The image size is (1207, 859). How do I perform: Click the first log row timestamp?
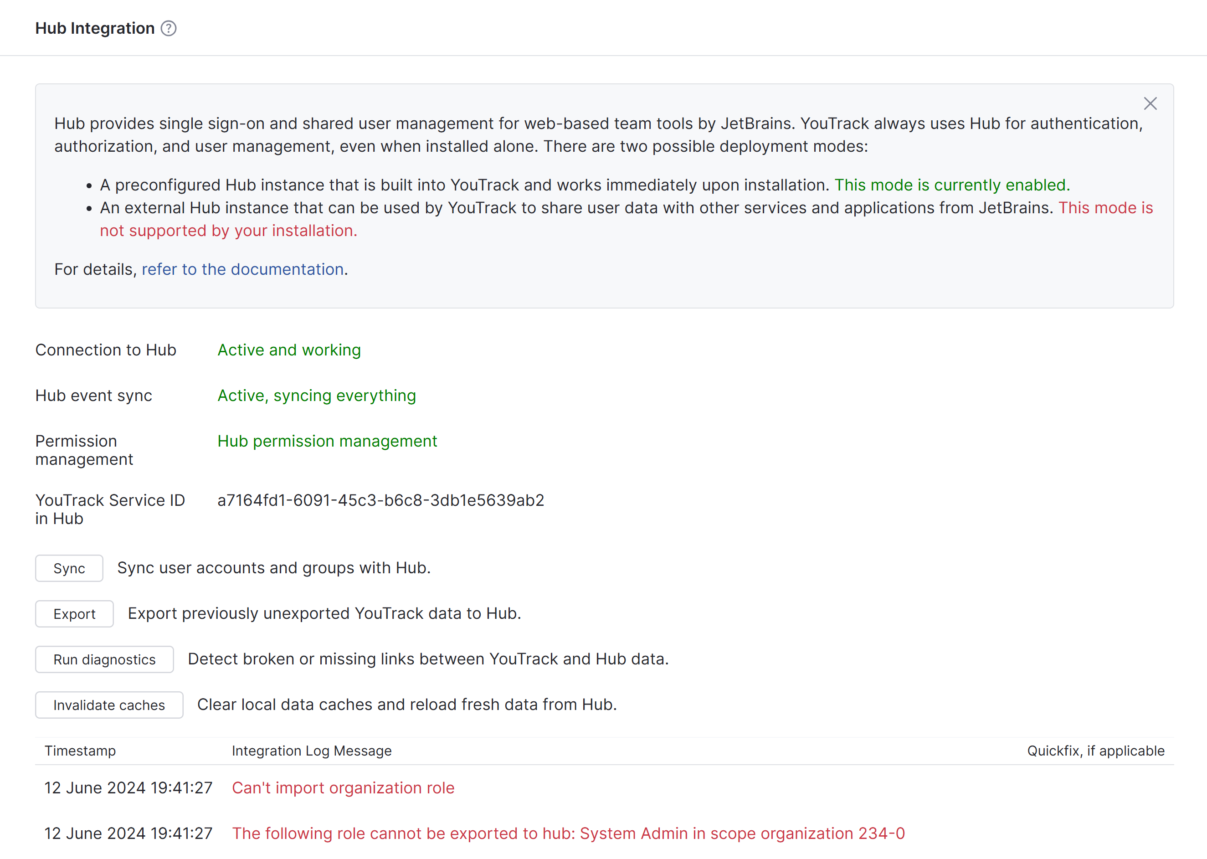(128, 787)
